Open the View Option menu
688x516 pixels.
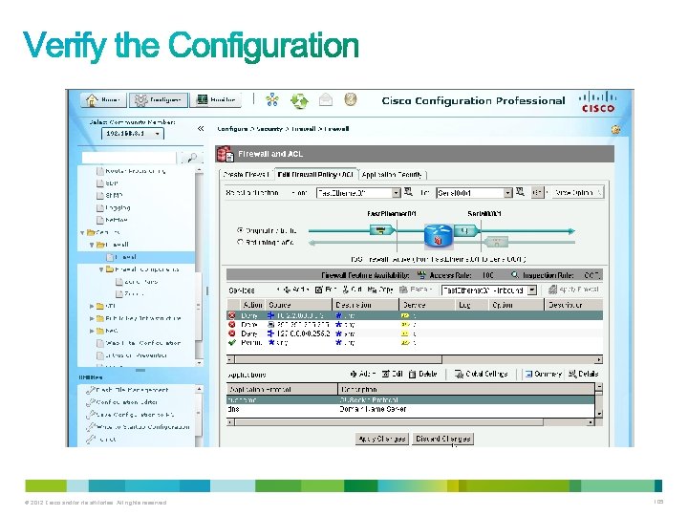coord(577,193)
